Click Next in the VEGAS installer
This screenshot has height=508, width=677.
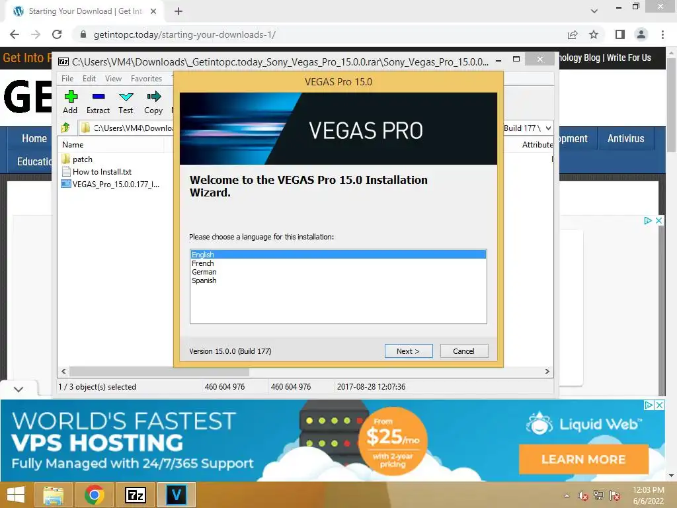click(x=408, y=351)
